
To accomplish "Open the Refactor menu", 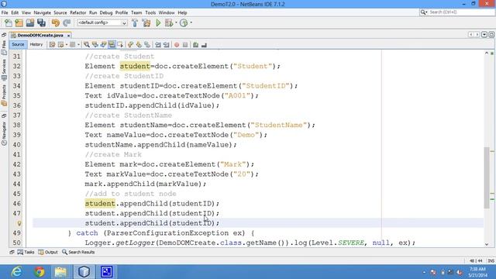I will click(77, 12).
